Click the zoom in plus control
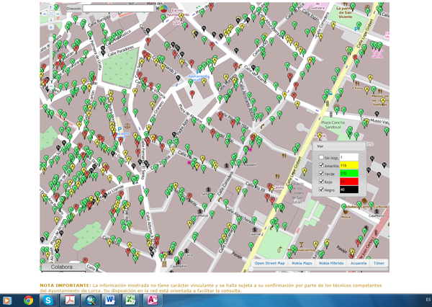 51,27
